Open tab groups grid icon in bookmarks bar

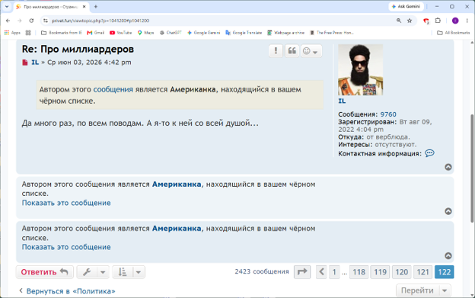point(28,33)
